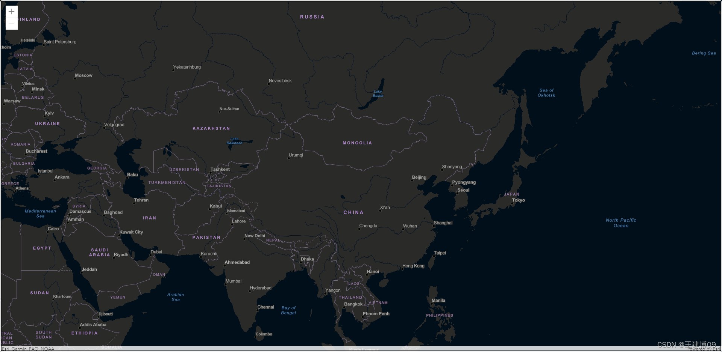The height and width of the screenshot is (352, 722).
Task: Select the Shanghai city label
Action: click(443, 223)
